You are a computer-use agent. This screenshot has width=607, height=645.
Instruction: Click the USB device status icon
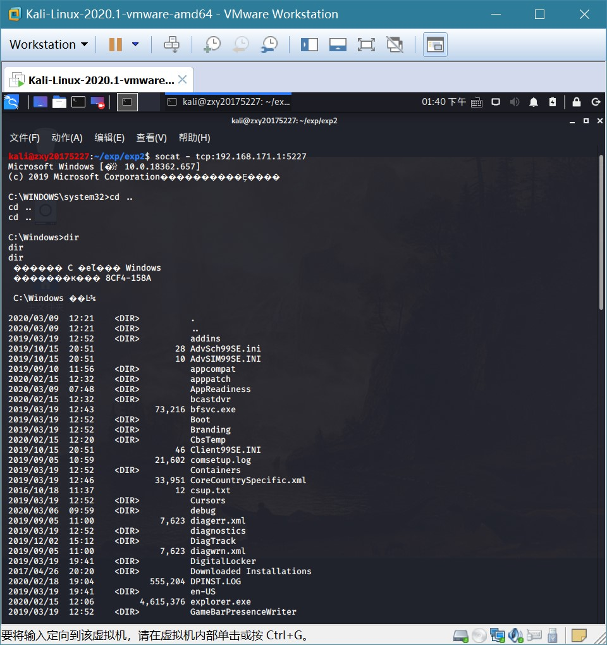(552, 636)
